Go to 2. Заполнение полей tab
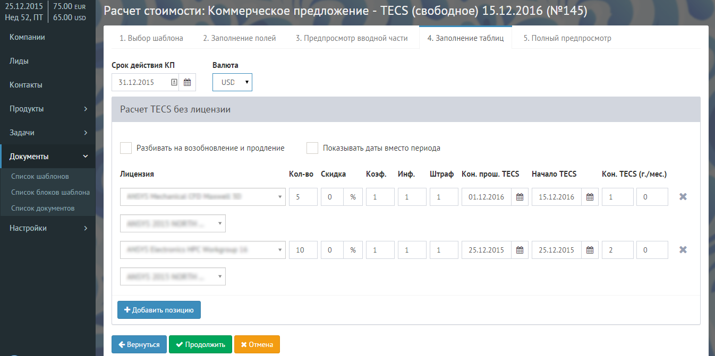This screenshot has height=356, width=715. (240, 38)
